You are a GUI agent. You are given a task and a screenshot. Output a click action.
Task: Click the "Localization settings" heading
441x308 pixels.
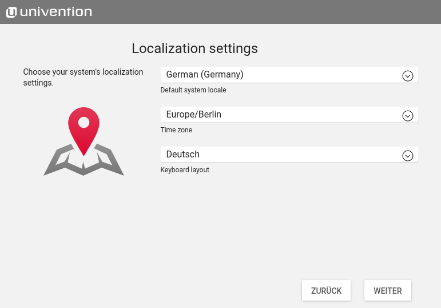(x=194, y=48)
